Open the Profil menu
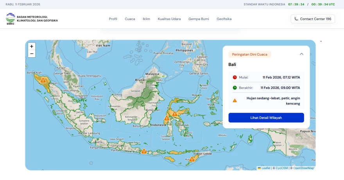The height and width of the screenshot is (180, 344). 113,19
